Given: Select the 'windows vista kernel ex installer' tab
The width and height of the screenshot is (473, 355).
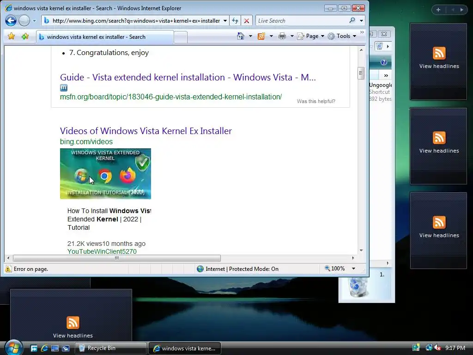Looking at the screenshot, I should [105, 37].
